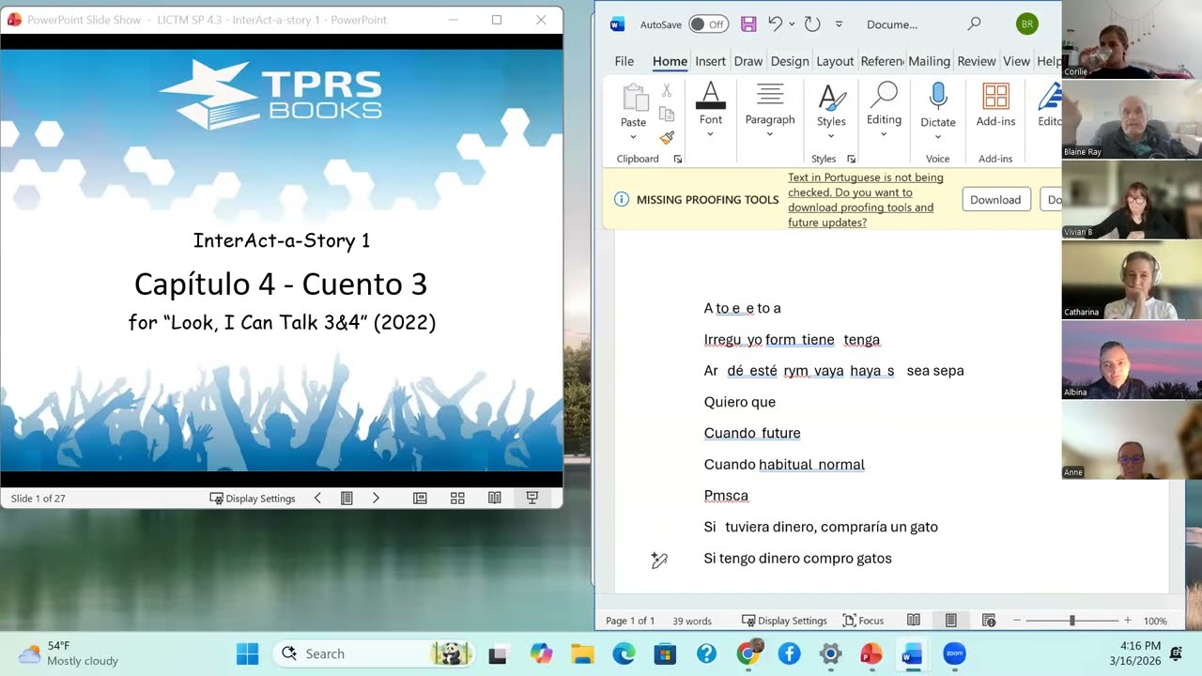Click the Missing Proofing Tools info icon

(x=621, y=199)
